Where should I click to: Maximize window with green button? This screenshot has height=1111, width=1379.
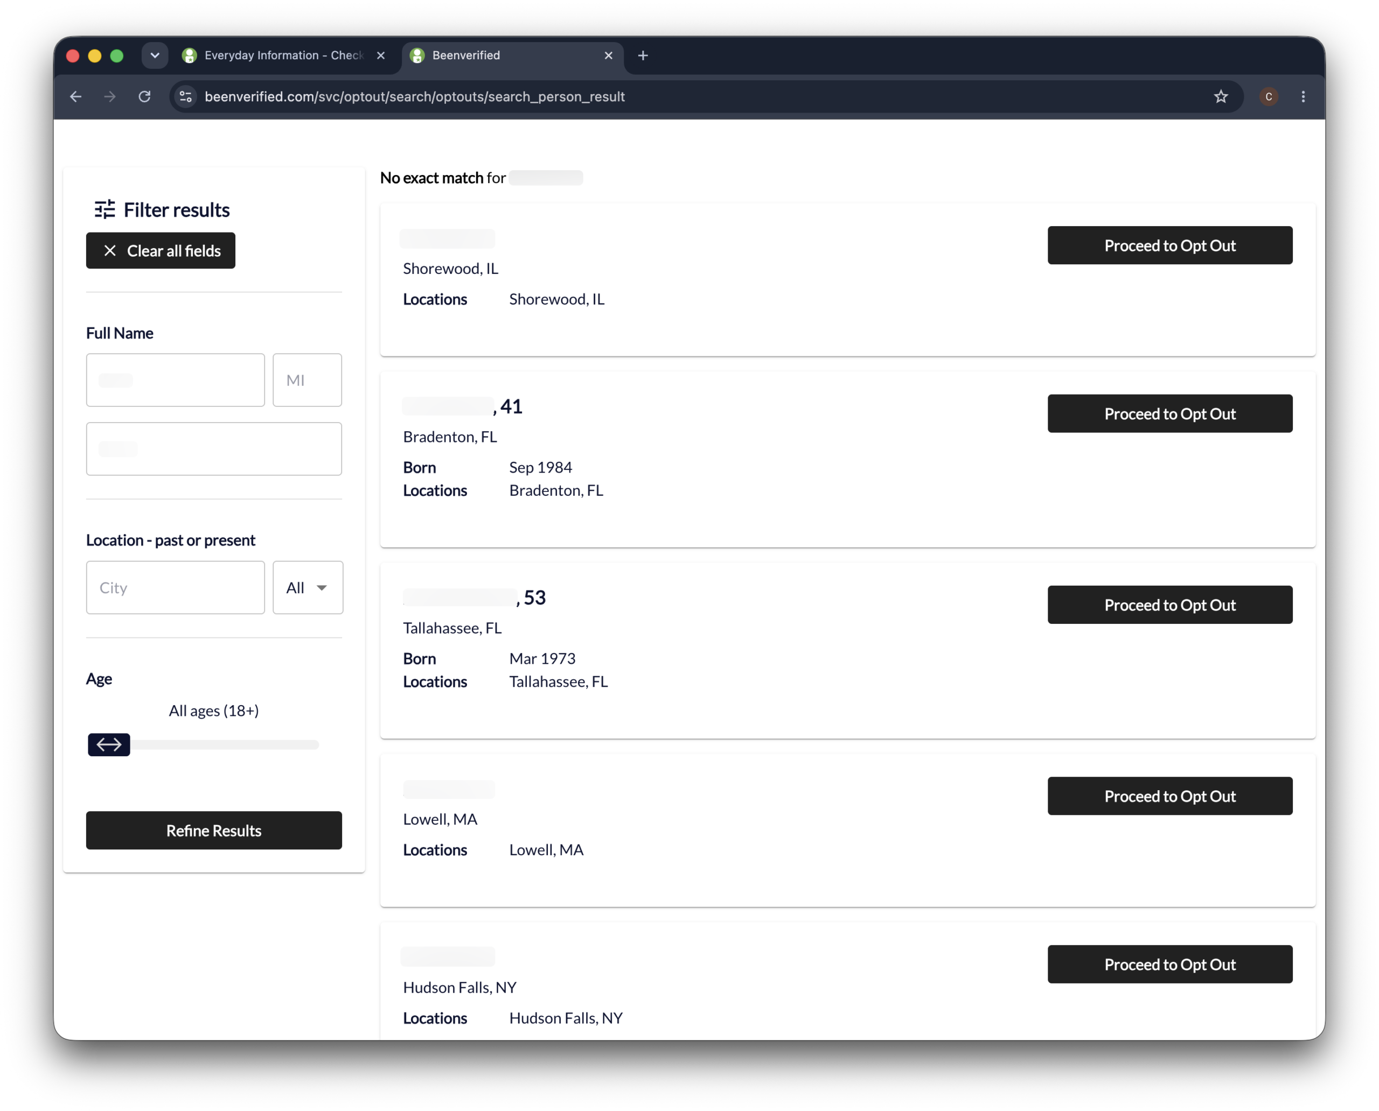tap(116, 55)
